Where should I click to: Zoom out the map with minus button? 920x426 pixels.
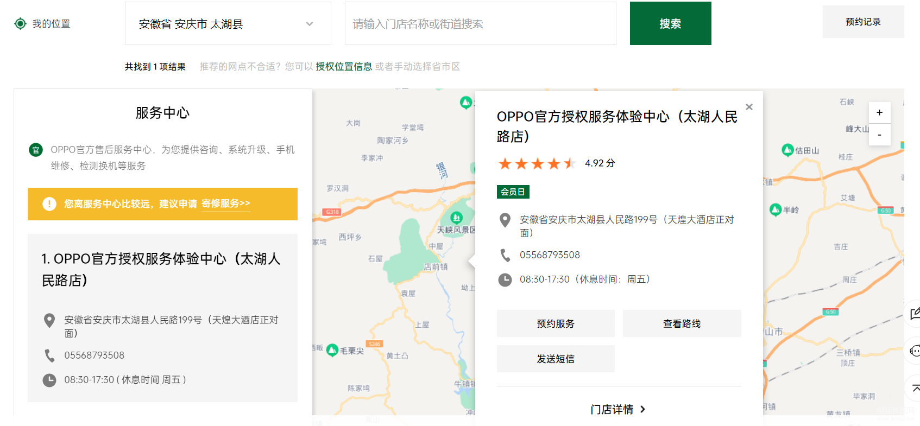pyautogui.click(x=879, y=135)
